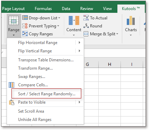Click the Content columns icon
This screenshot has width=149, height=130.
[74, 20]
